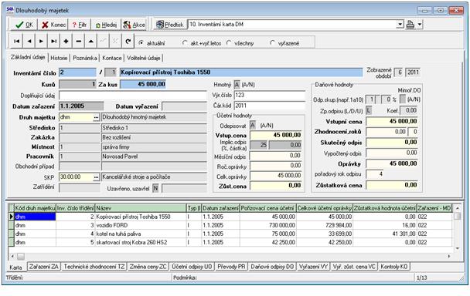Click the Hmotný A/N field

tap(237, 85)
